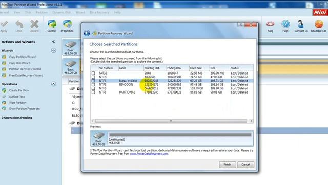Open the Partition menu
Screen dimensions: 328x185
point(42,12)
